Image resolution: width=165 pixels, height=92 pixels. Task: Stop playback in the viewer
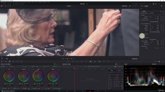pos(67,59)
